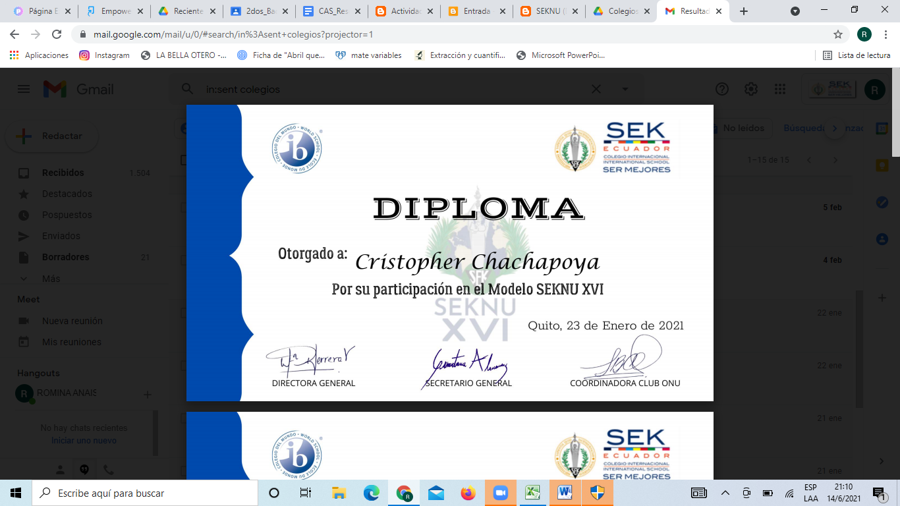Switch to the CAS_Res browser tab
900x506 pixels.
(332, 11)
